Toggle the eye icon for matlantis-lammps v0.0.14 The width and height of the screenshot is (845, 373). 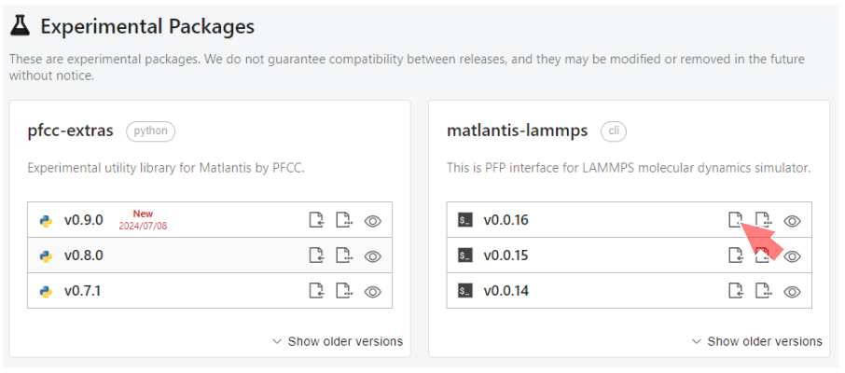coord(793,291)
